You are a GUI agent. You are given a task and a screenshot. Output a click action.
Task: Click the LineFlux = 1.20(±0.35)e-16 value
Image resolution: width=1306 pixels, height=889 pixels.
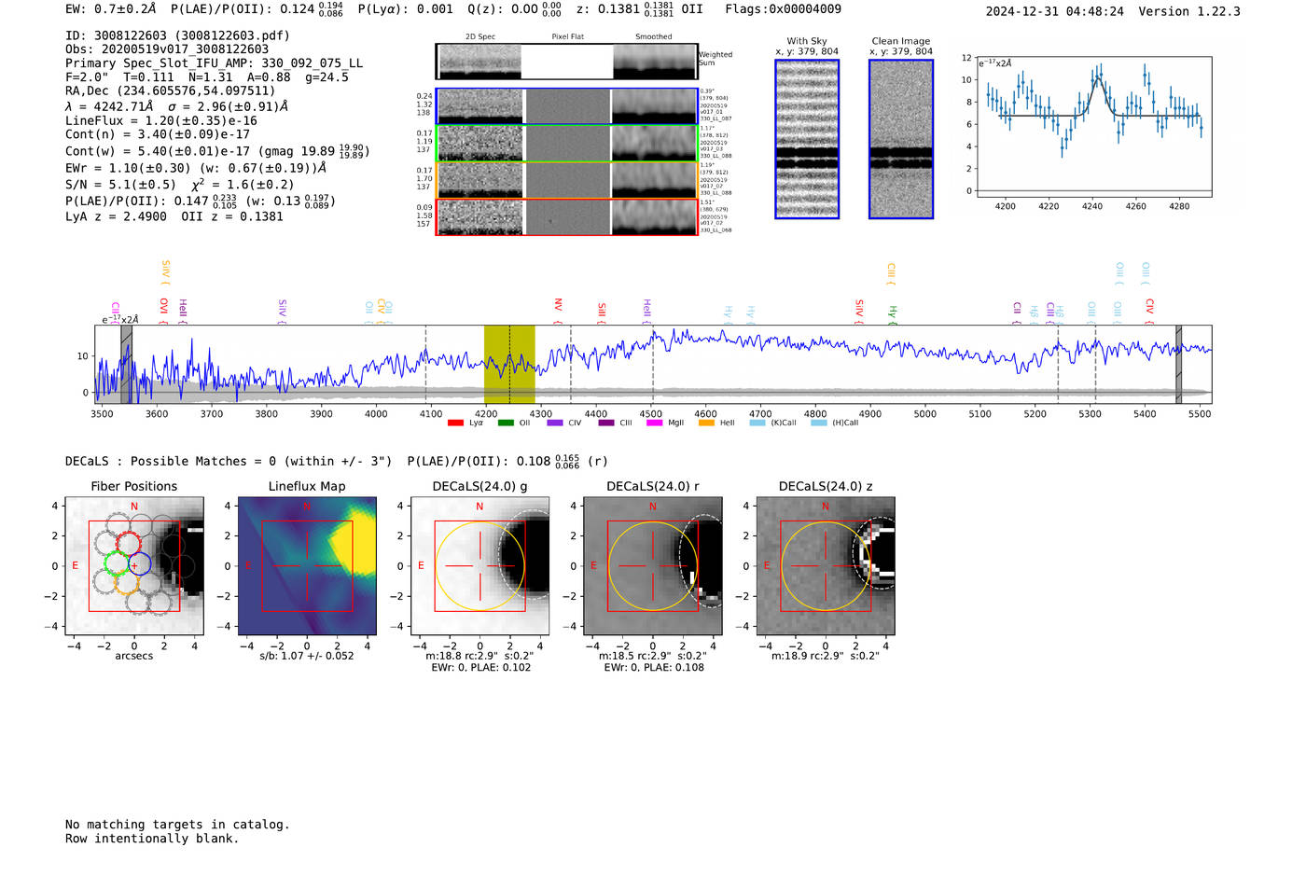coord(160,120)
